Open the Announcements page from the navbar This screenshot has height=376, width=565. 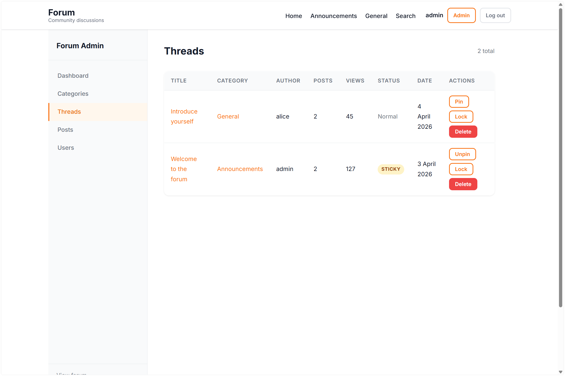point(334,16)
